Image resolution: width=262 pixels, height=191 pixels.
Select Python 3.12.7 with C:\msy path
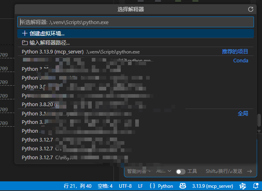pyautogui.click(x=136, y=158)
